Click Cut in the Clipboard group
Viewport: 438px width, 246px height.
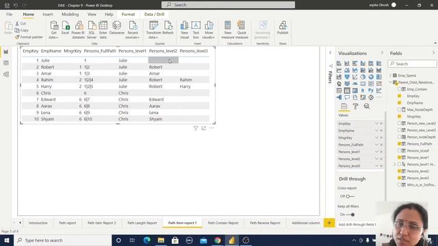pos(21,23)
